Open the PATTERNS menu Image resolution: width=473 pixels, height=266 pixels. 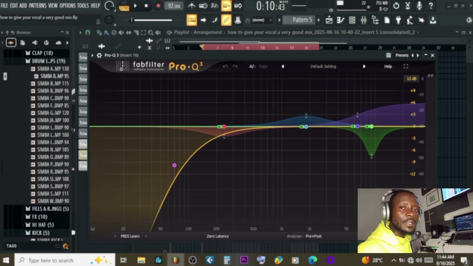tap(37, 6)
